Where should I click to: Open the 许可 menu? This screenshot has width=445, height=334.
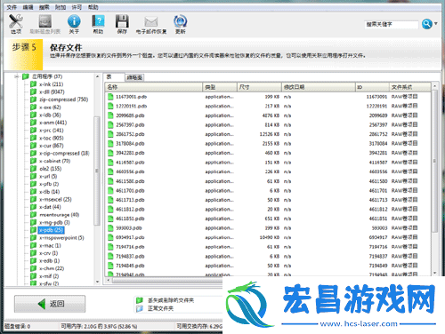(77, 7)
